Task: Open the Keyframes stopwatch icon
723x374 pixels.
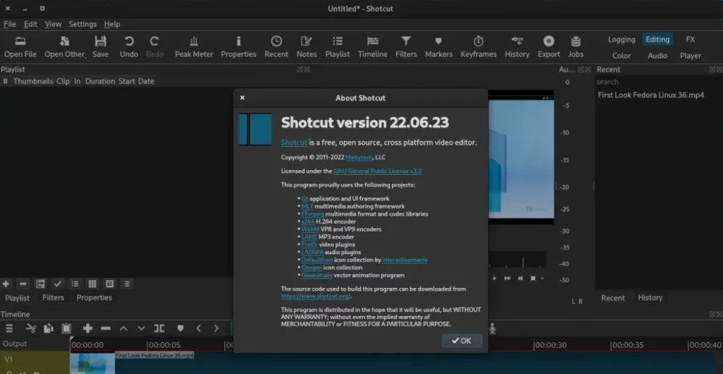Action: click(x=479, y=47)
